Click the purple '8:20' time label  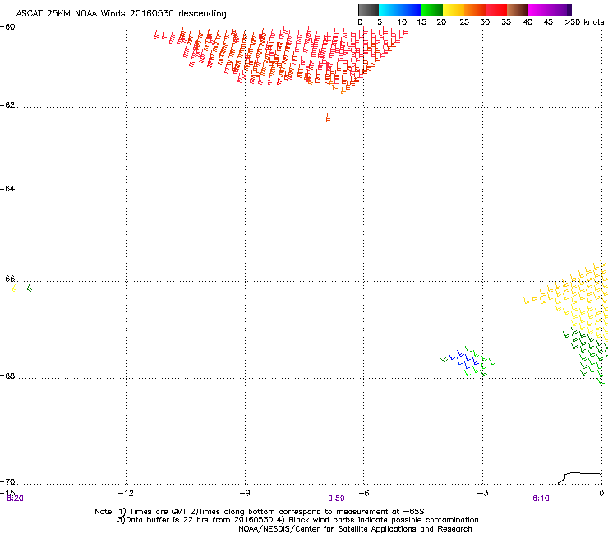pyautogui.click(x=15, y=499)
